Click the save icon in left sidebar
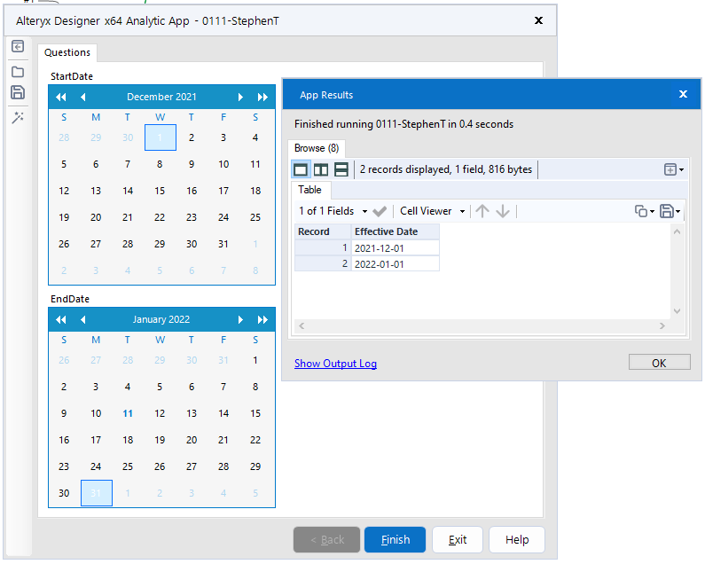The width and height of the screenshot is (705, 572). pos(18,93)
